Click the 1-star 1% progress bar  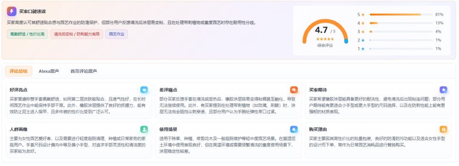[401, 49]
